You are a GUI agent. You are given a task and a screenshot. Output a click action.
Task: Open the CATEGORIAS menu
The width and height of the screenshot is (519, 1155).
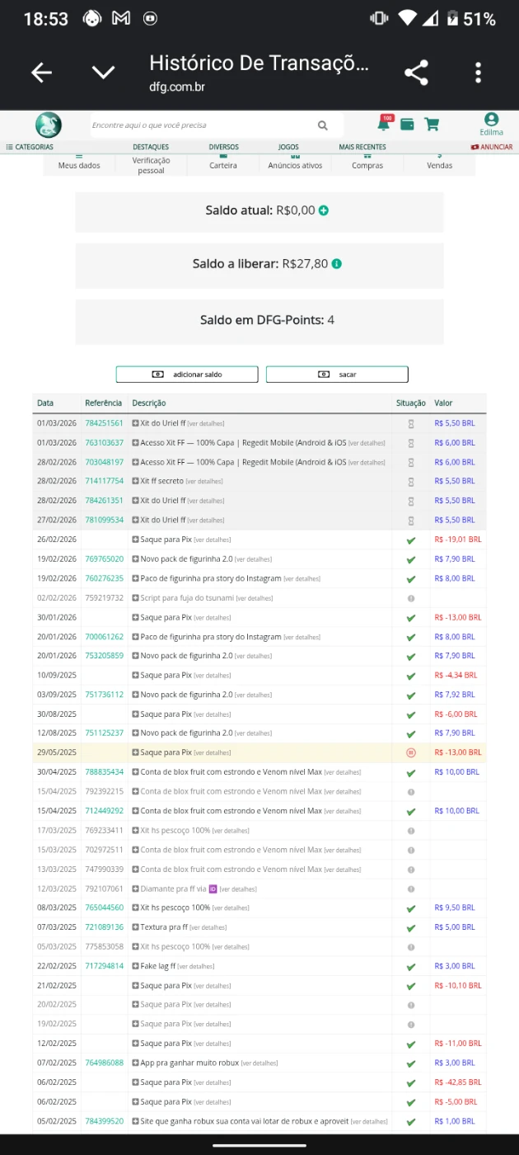coord(30,147)
